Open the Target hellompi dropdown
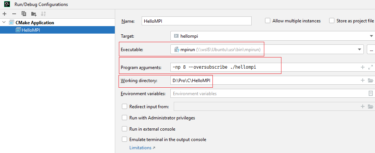The height and width of the screenshot is (153, 375). pyautogui.click(x=372, y=36)
